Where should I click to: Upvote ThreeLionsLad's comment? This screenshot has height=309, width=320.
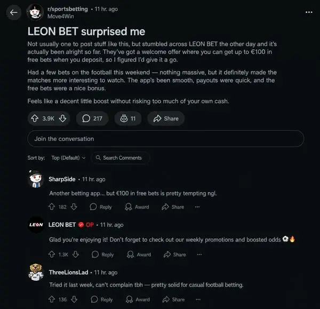52,299
